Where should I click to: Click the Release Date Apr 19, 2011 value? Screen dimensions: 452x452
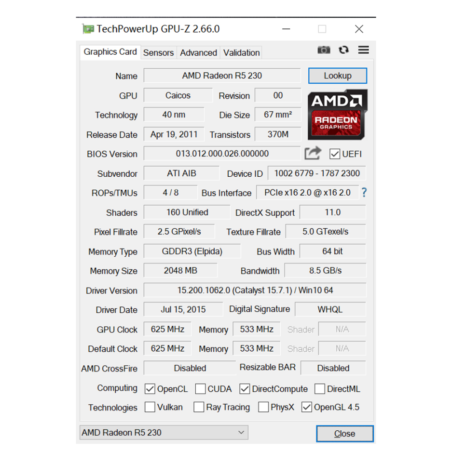click(x=174, y=134)
